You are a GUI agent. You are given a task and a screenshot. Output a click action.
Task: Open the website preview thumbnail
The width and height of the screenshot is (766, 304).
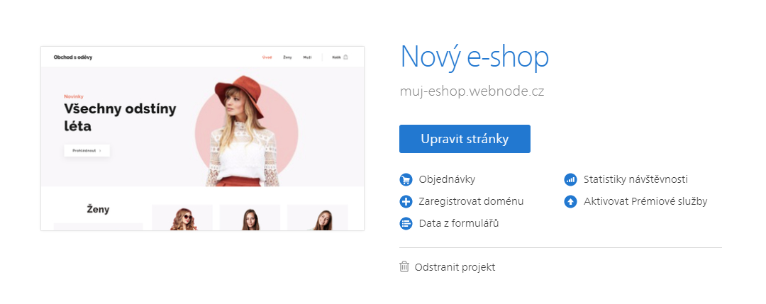coord(202,139)
